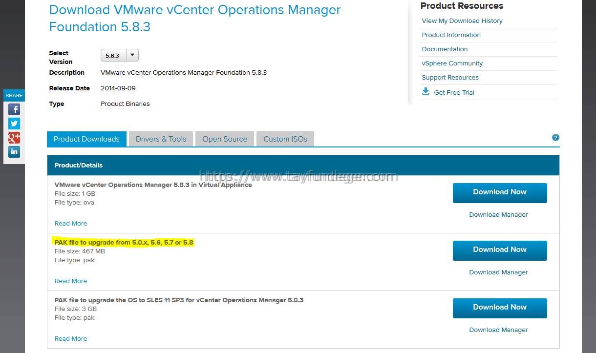This screenshot has height=353, width=596.
Task: Switch to Open Source tab
Action: coord(225,139)
